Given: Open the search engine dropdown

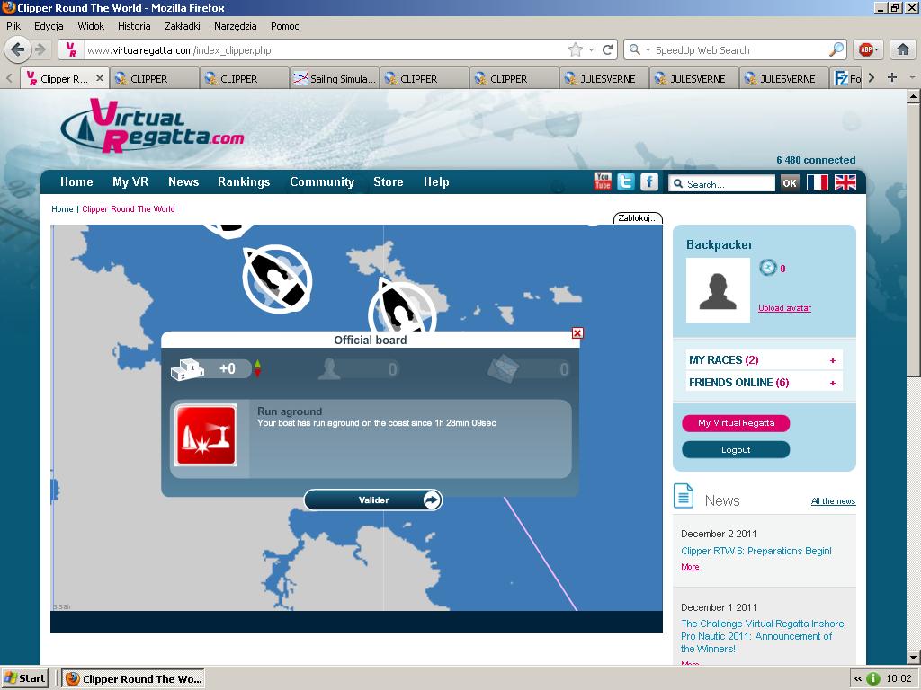Looking at the screenshot, I should click(639, 50).
